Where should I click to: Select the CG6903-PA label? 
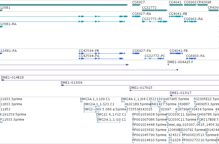pyautogui.click(x=195, y=56)
